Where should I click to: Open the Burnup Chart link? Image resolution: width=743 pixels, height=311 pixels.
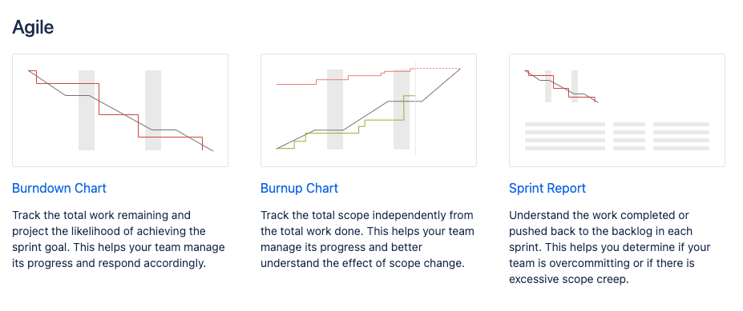[x=300, y=188]
